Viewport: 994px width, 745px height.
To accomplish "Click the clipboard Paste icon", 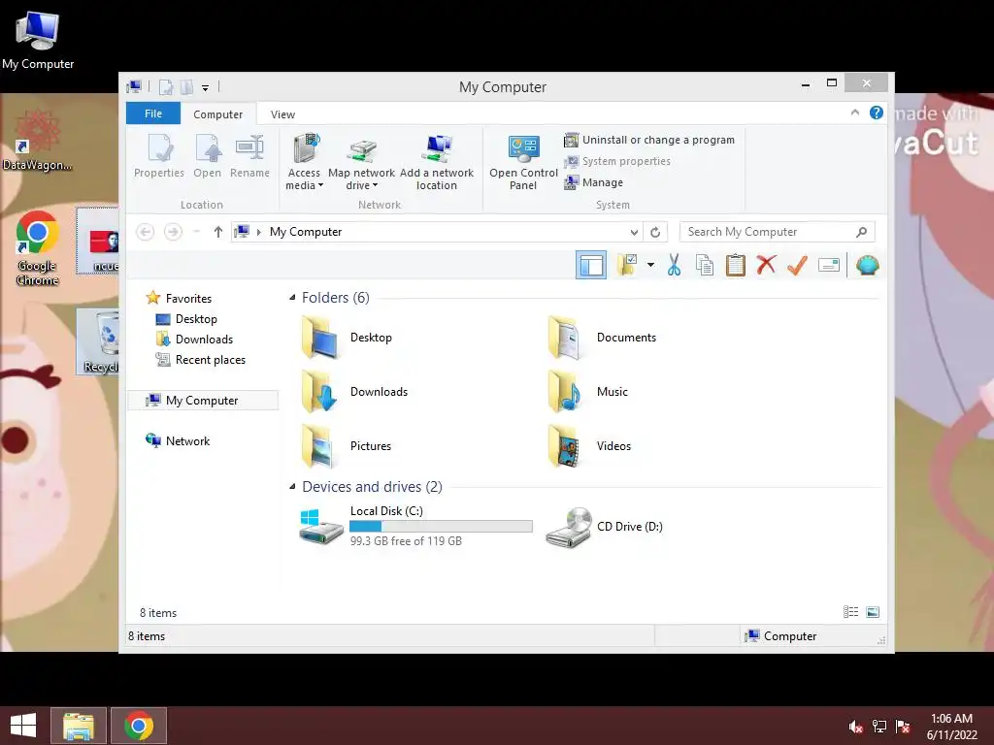I will tap(736, 266).
